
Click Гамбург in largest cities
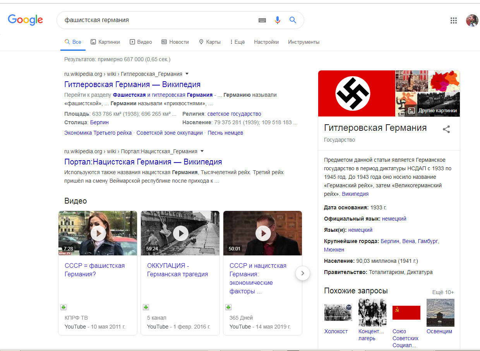click(427, 241)
